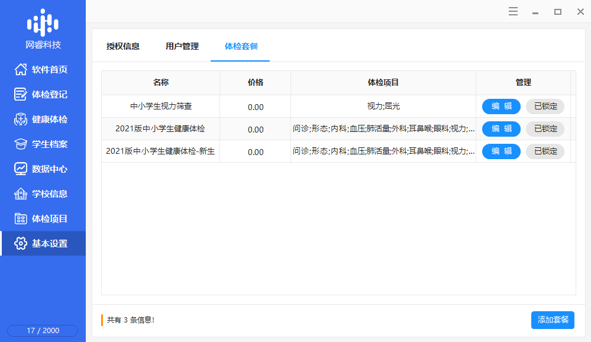
Task: Click the 学校信息 school building icon
Action: pyautogui.click(x=21, y=194)
